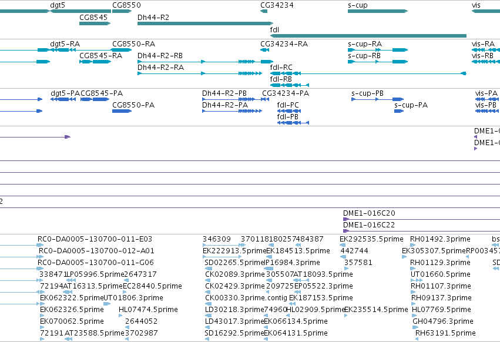Select EST 346309
Screen dimensions: 500x342
click(x=217, y=239)
